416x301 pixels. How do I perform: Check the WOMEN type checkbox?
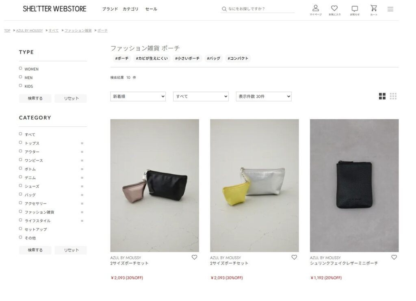(20, 68)
